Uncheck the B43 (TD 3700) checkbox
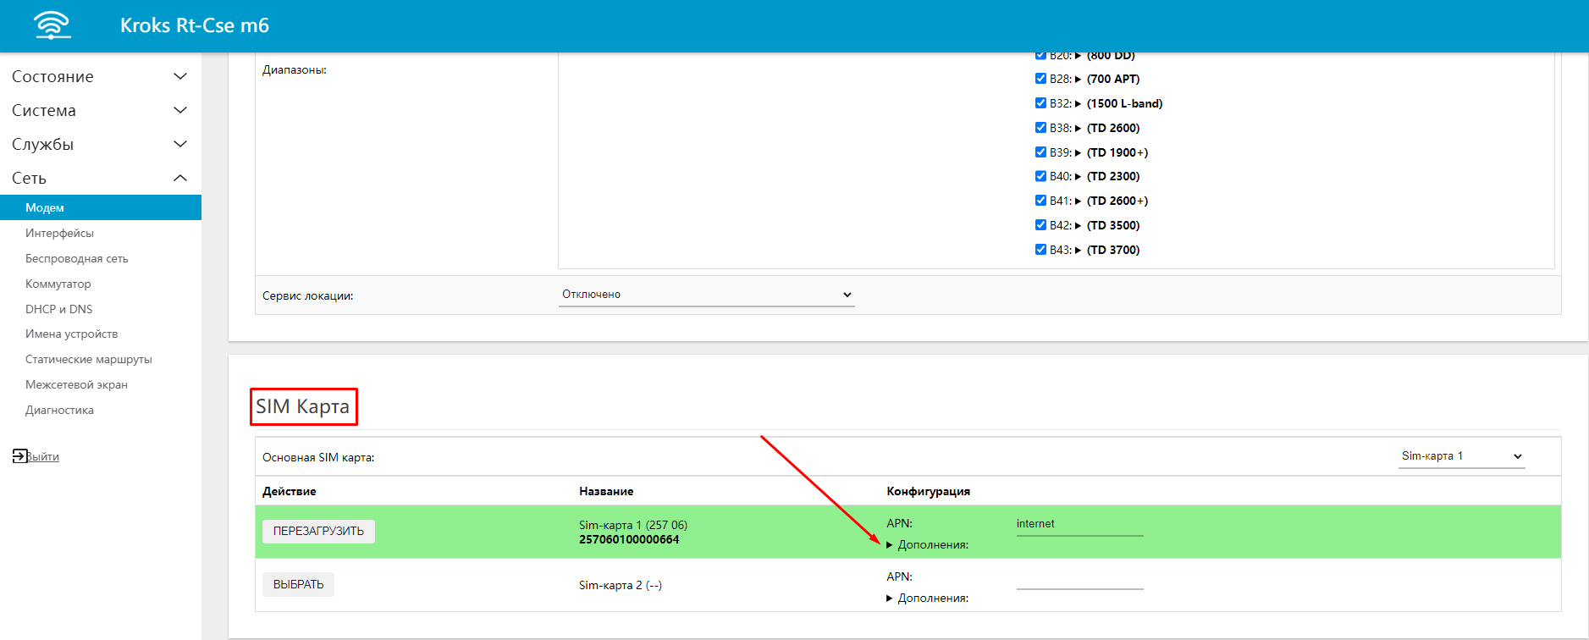This screenshot has width=1589, height=640. point(1040,250)
